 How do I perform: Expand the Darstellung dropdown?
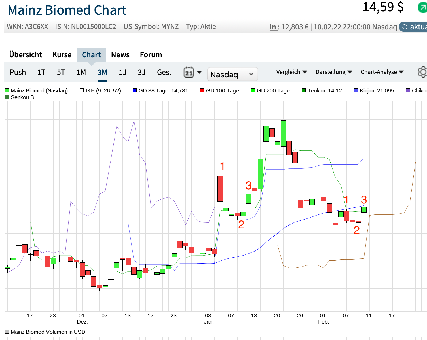[334, 72]
